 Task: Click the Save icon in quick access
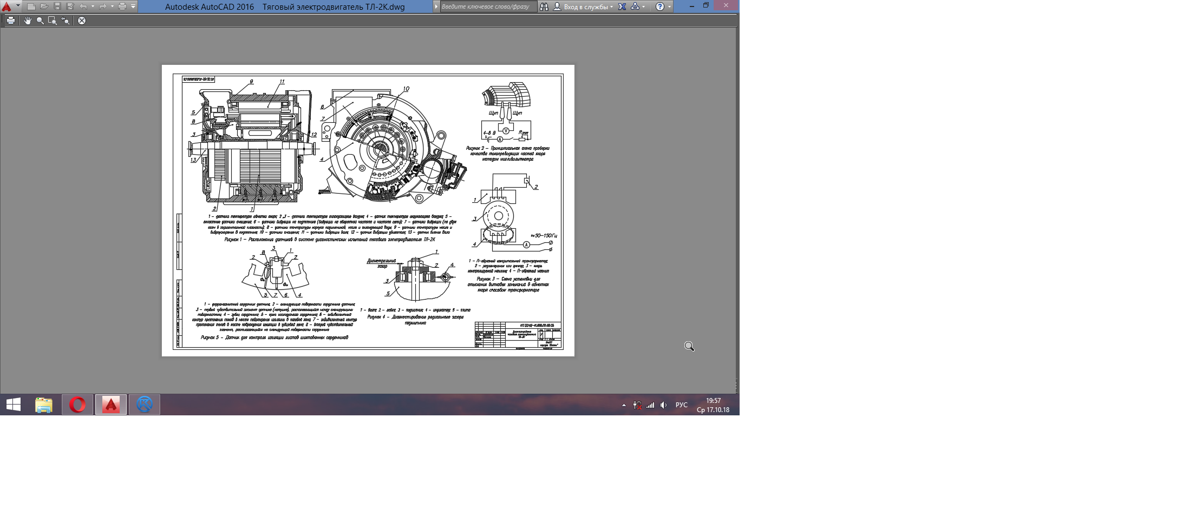[57, 6]
